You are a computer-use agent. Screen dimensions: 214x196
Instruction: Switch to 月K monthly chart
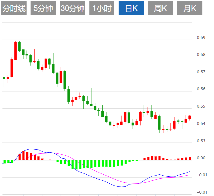pyautogui.click(x=190, y=8)
